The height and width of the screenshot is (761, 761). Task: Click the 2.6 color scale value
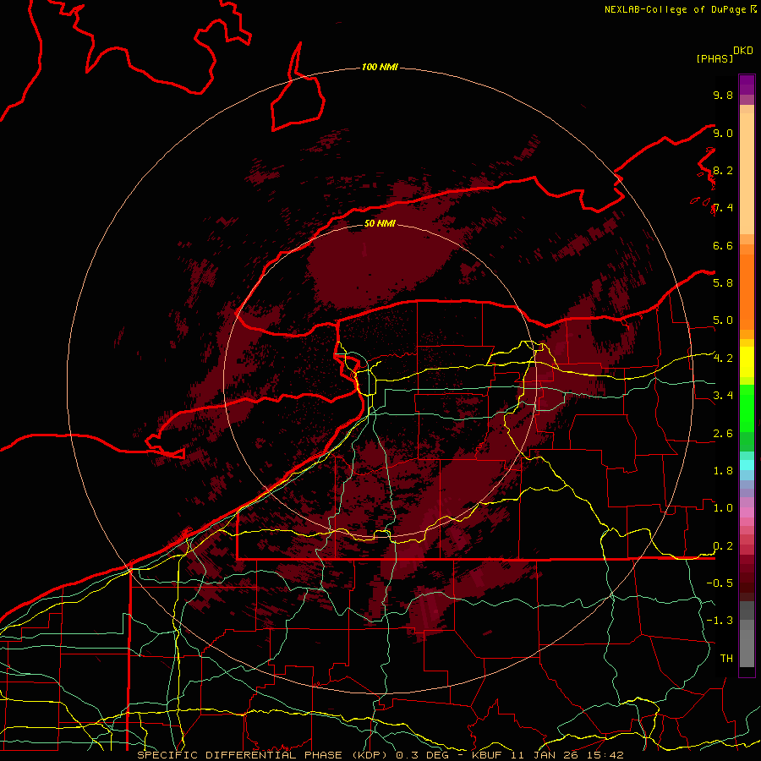723,434
